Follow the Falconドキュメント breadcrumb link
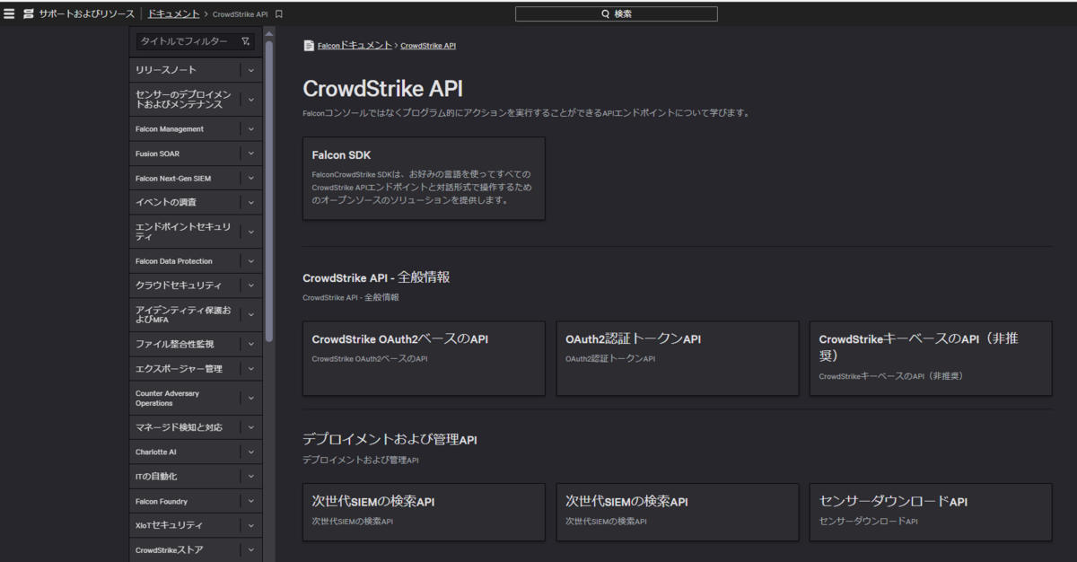 pyautogui.click(x=355, y=45)
